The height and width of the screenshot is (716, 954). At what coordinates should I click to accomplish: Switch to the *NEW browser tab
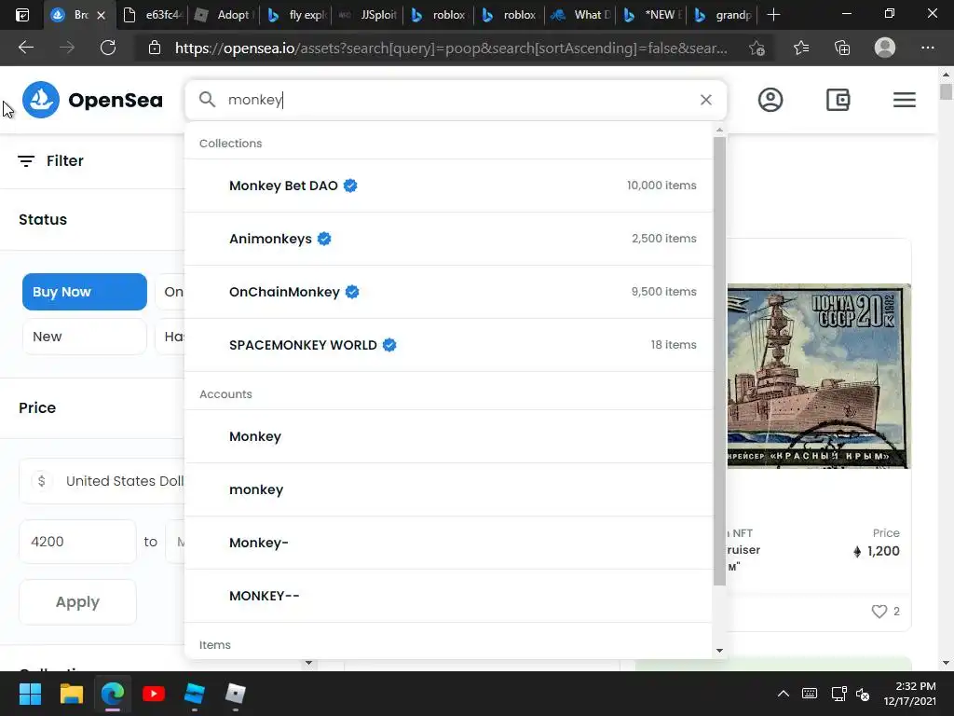click(652, 15)
